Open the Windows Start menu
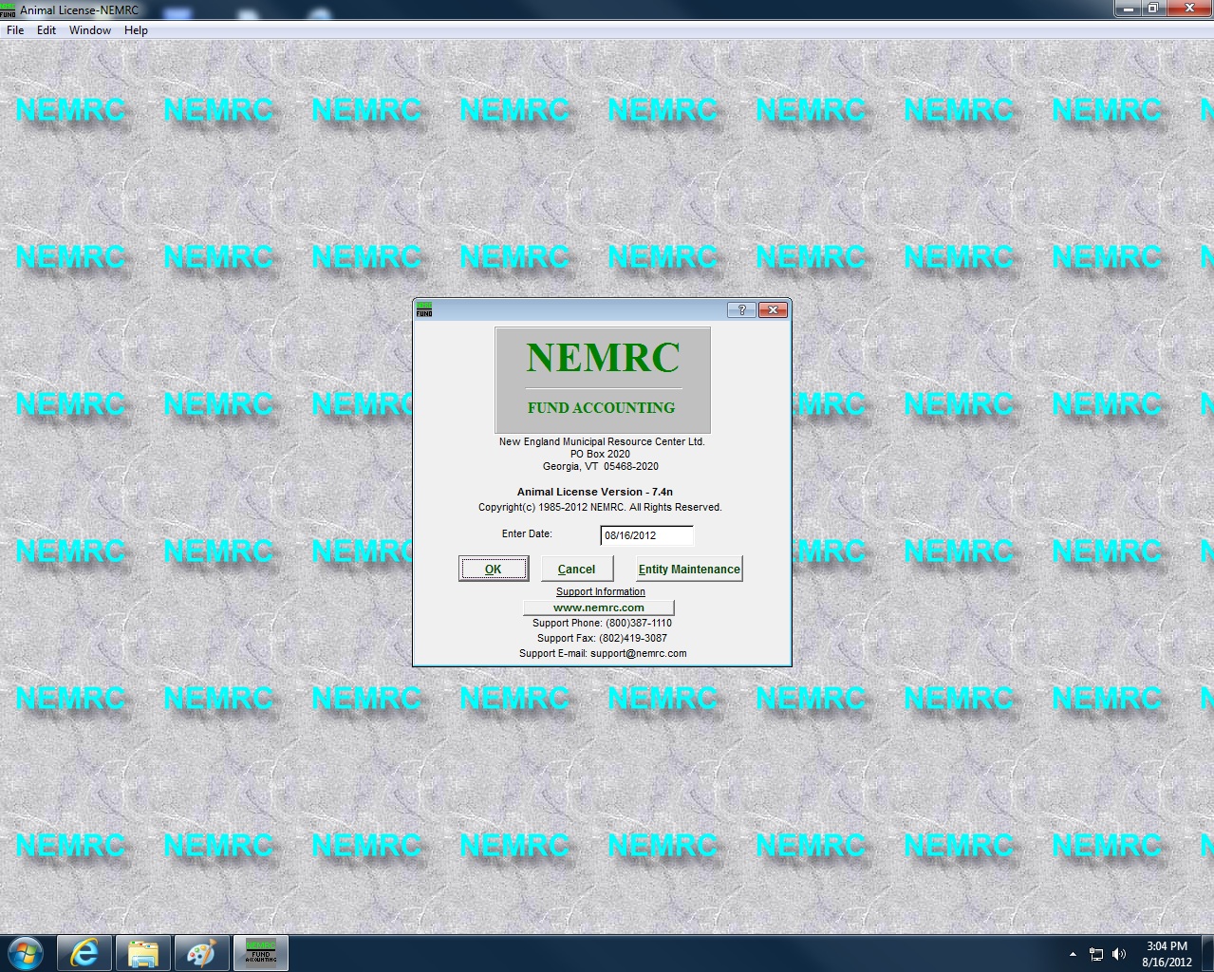The image size is (1214, 972). click(x=26, y=953)
